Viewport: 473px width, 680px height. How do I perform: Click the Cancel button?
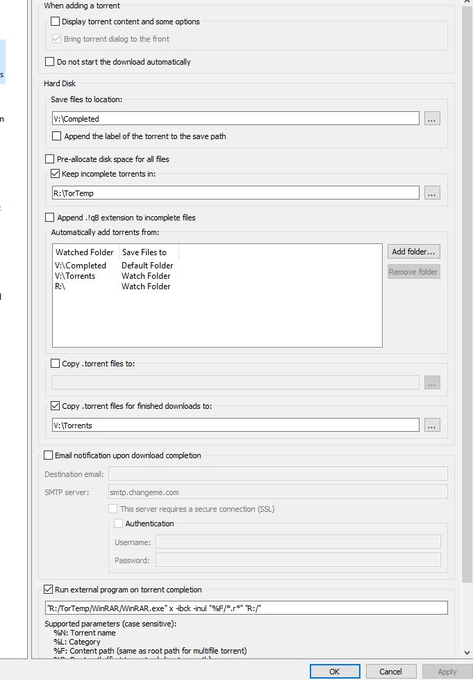[391, 672]
